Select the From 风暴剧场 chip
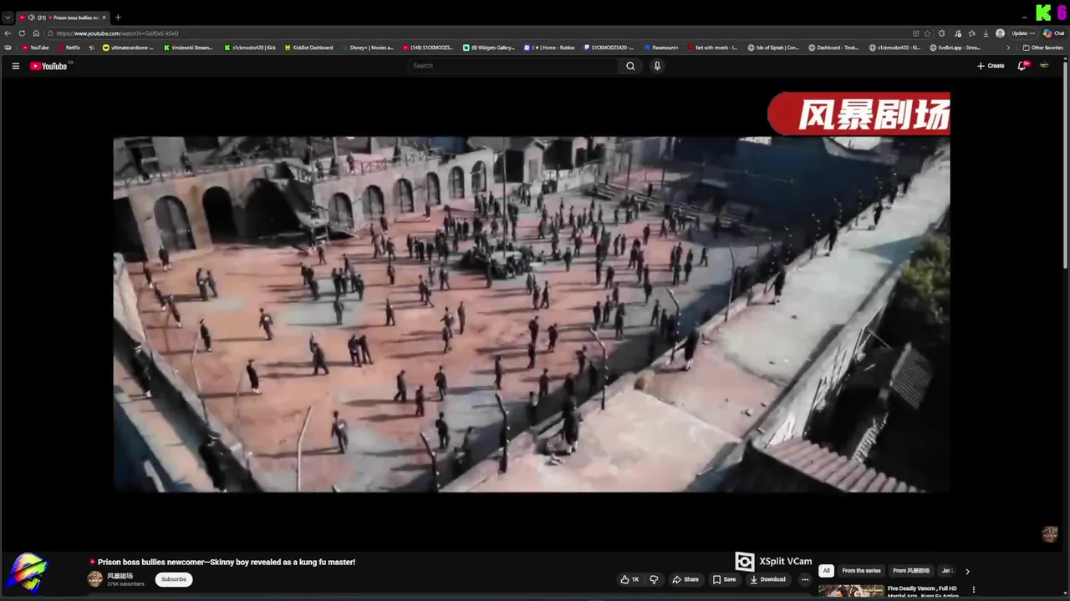The width and height of the screenshot is (1070, 601). tap(911, 571)
